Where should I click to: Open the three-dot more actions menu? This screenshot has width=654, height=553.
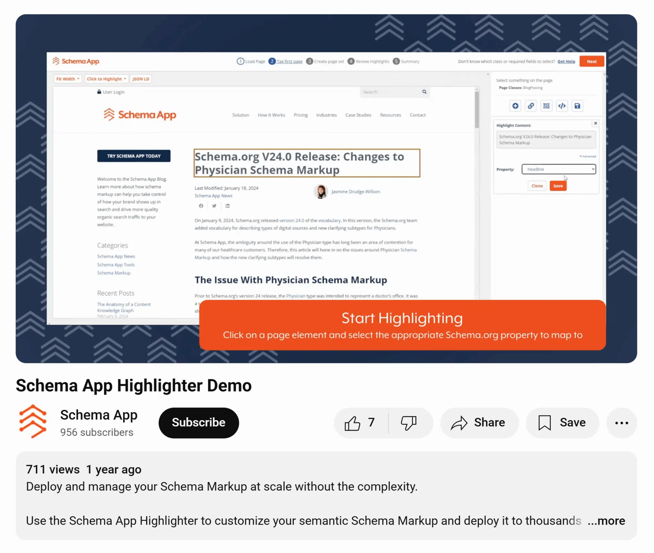621,423
